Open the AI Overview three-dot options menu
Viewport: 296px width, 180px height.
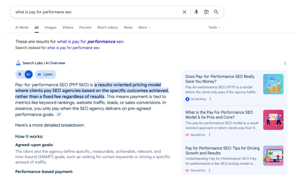(x=285, y=63)
